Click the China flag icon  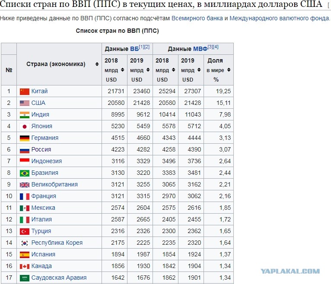click(x=25, y=92)
